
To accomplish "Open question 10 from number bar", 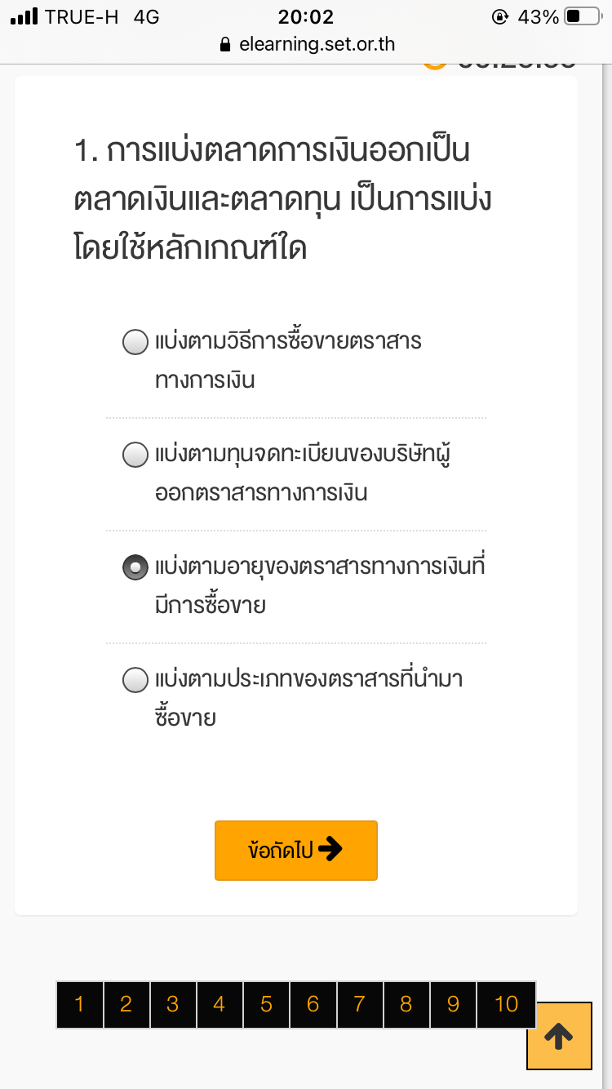I will (506, 1004).
